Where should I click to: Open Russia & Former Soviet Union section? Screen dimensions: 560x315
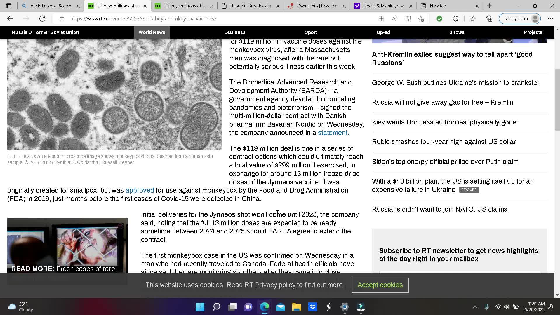tap(45, 32)
